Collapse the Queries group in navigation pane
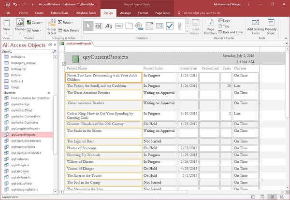This screenshot has height=200, width=290. tap(48, 92)
